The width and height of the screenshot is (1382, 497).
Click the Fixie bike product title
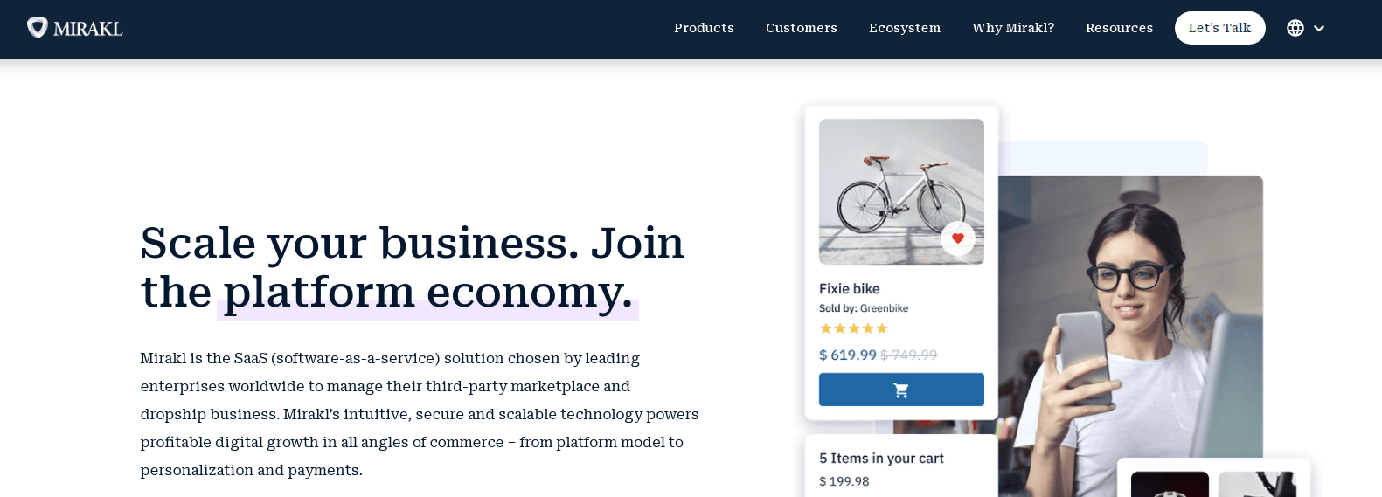point(849,289)
